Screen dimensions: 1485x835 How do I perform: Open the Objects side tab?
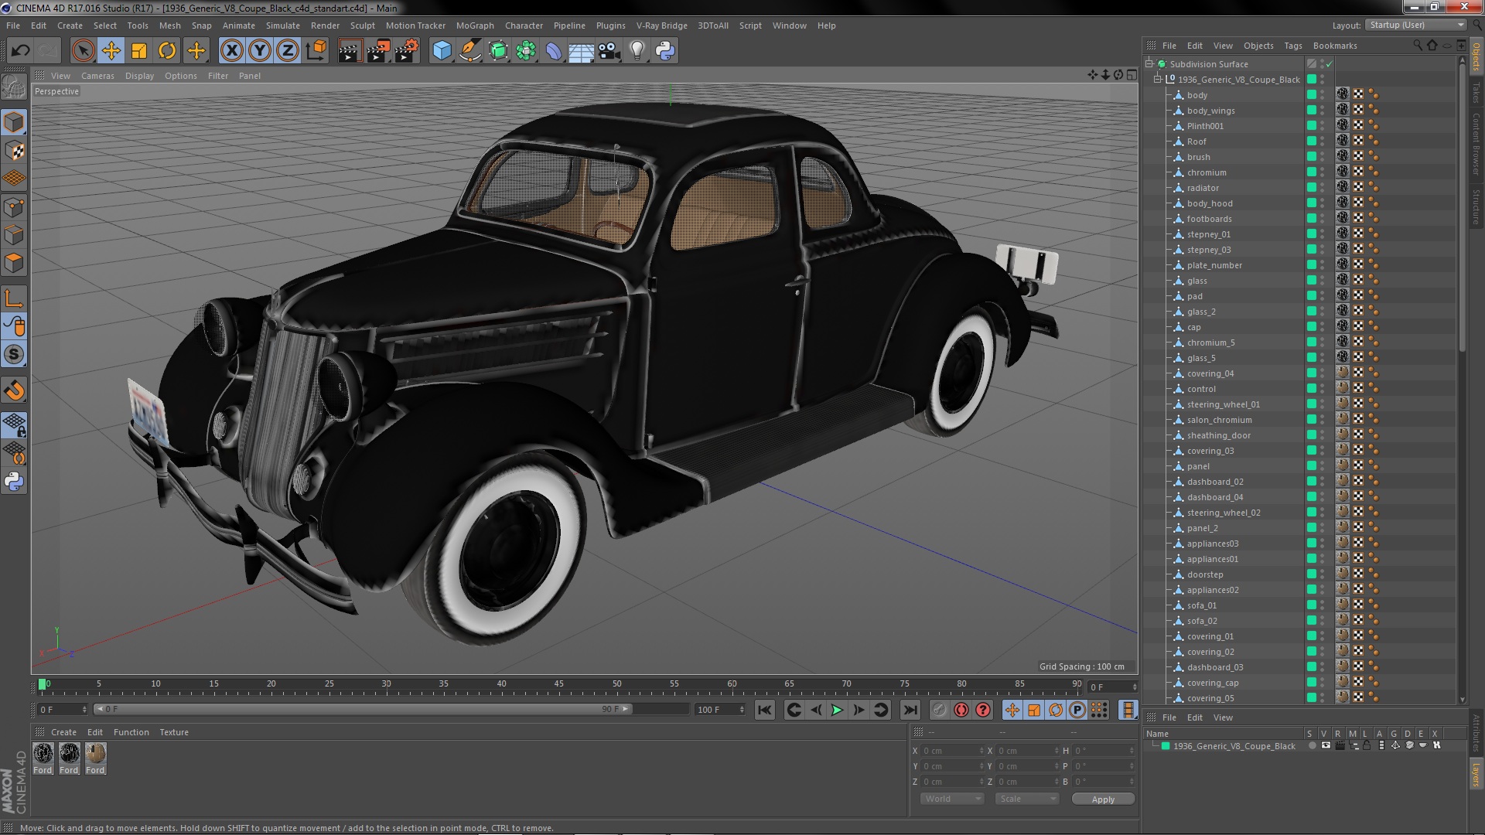pyautogui.click(x=1476, y=57)
